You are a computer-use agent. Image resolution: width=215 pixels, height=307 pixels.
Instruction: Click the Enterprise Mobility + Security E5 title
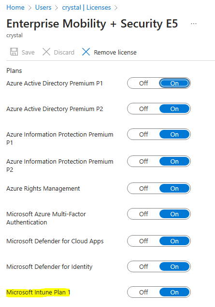[x=92, y=24]
